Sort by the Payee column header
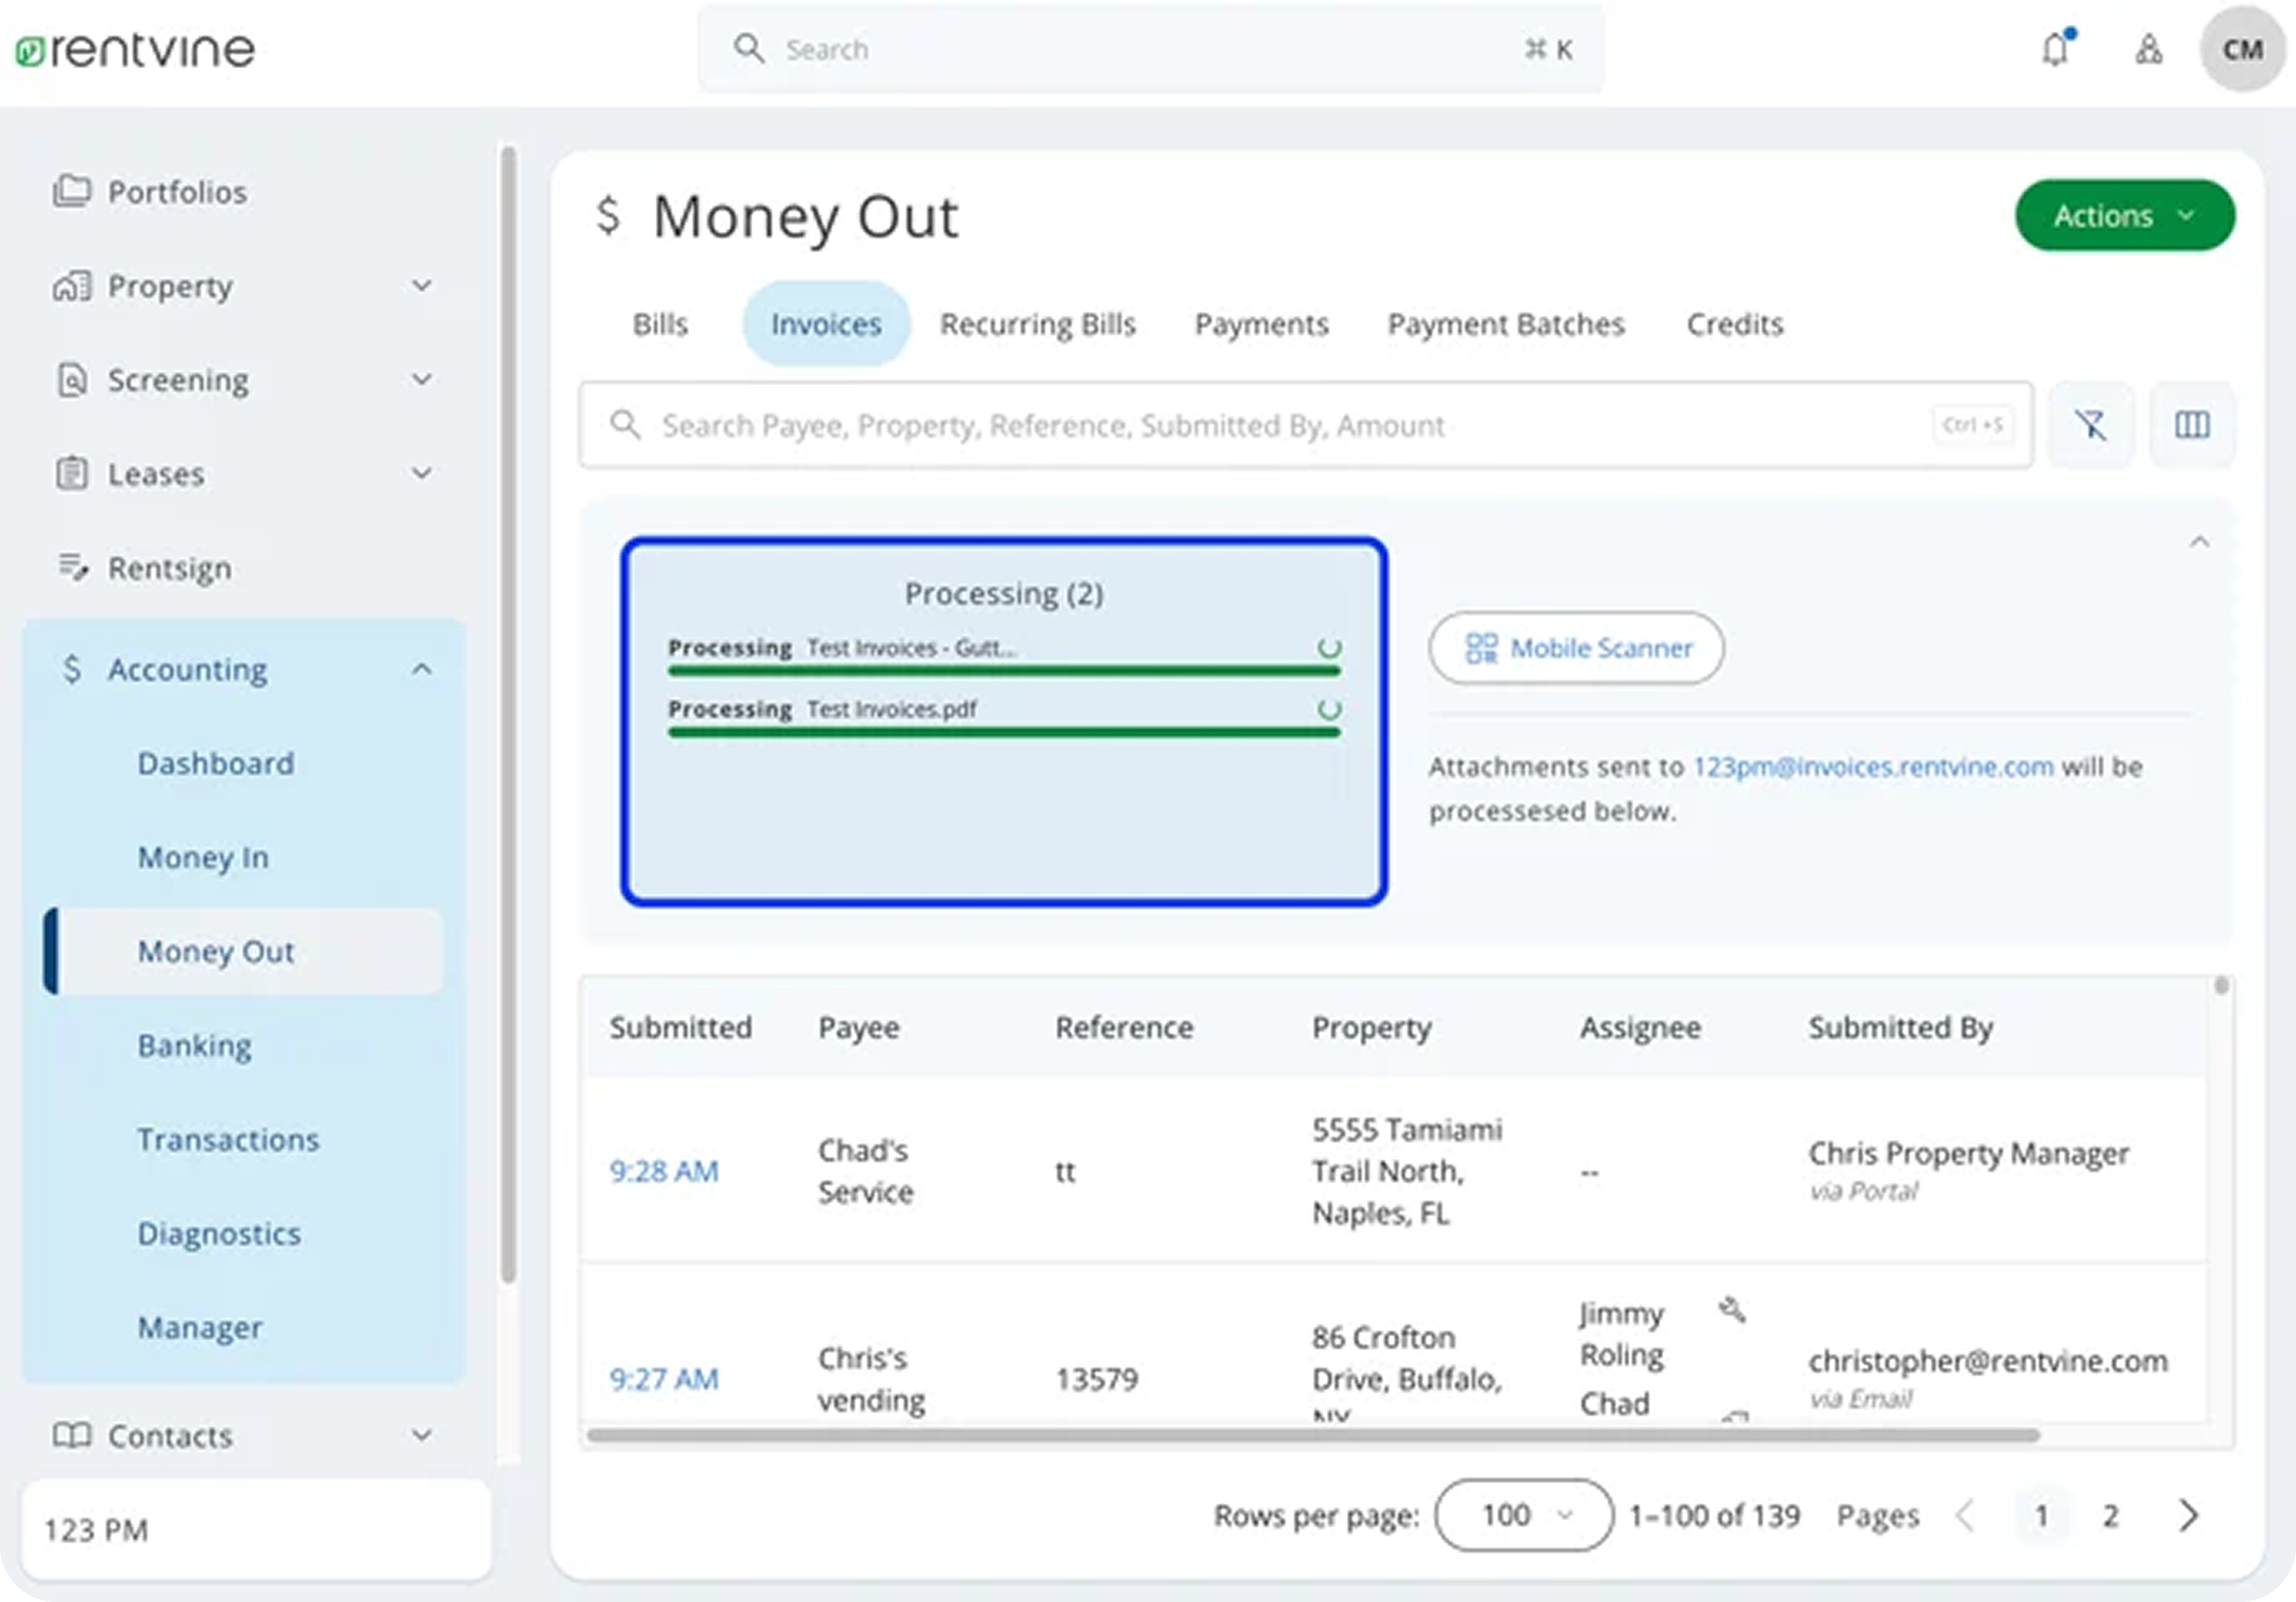Image resolution: width=2296 pixels, height=1602 pixels. pyautogui.click(x=858, y=1027)
